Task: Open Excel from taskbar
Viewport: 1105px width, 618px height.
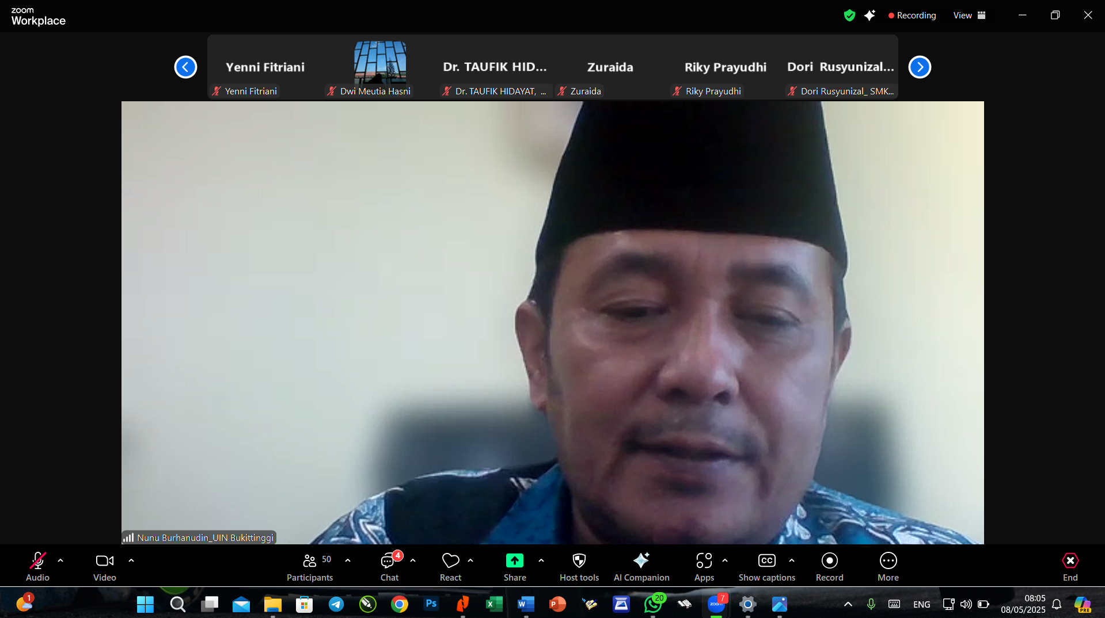Action: pyautogui.click(x=494, y=604)
